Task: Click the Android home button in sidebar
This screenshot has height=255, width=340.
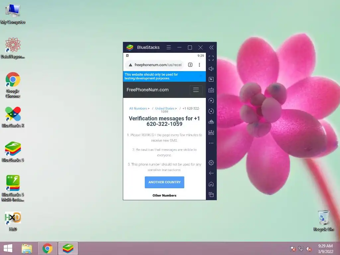Action: click(211, 184)
